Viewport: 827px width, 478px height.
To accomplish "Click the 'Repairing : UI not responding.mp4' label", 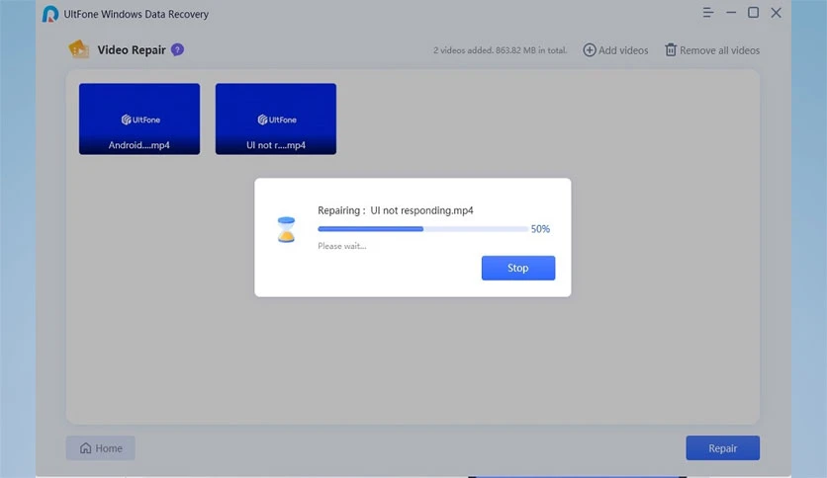I will 396,210.
